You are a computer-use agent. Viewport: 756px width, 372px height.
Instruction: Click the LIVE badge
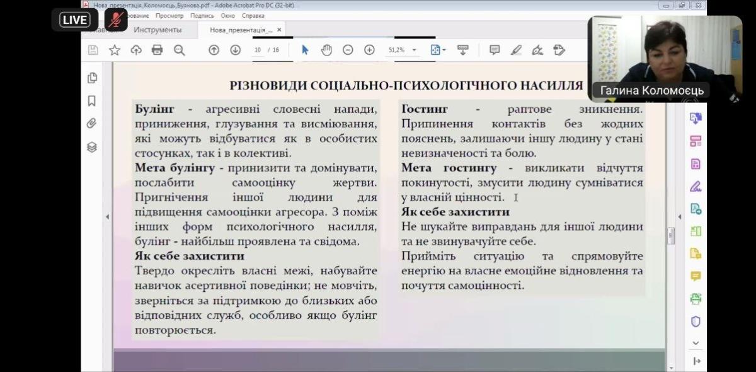tap(74, 20)
